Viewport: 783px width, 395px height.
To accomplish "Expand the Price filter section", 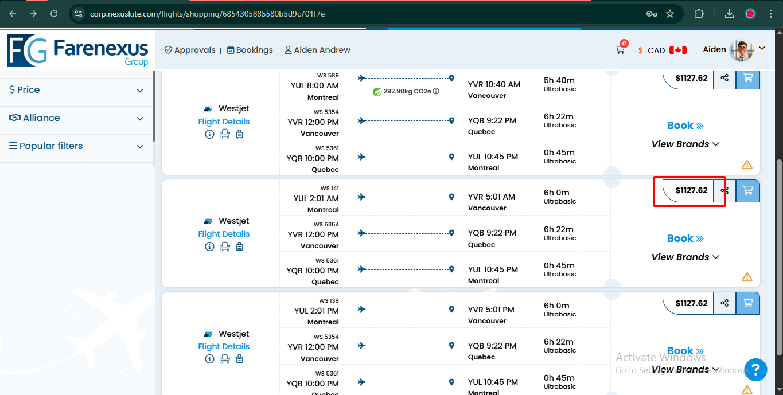I will click(77, 90).
